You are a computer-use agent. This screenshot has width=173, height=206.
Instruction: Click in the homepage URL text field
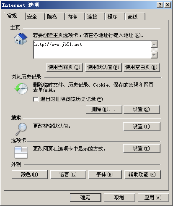92,50
